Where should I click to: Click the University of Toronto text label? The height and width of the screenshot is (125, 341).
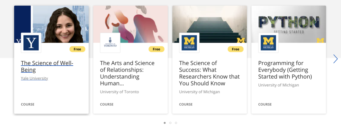pos(120,92)
